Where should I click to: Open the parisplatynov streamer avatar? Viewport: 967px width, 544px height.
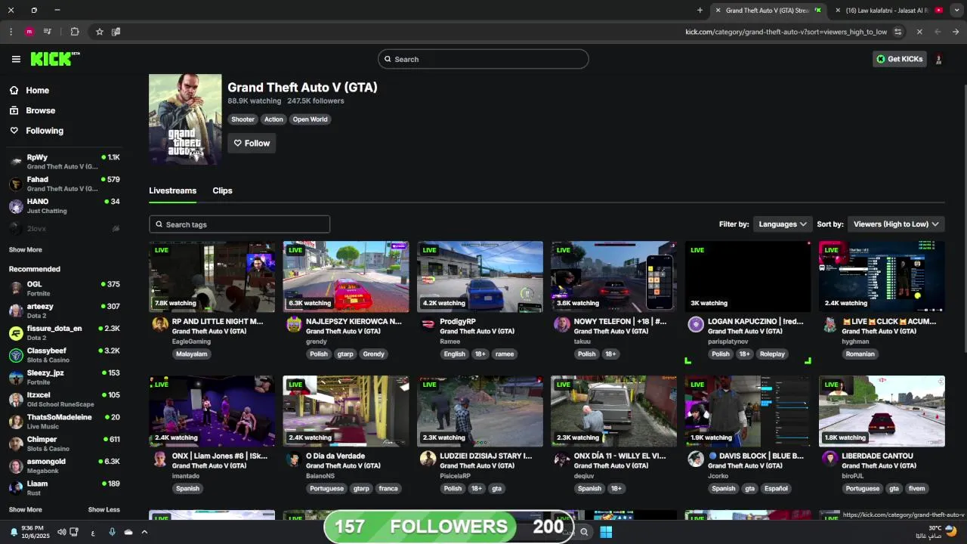pos(696,325)
